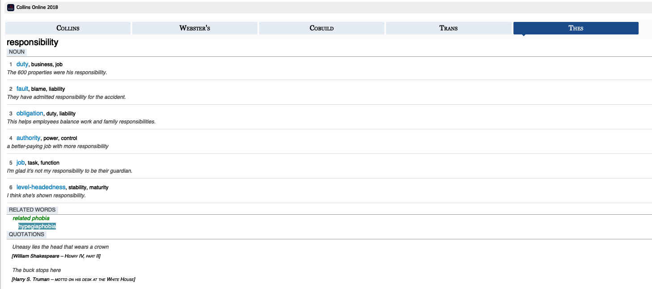Click the NOUN part-of-speech label
The image size is (652, 289).
click(x=17, y=52)
